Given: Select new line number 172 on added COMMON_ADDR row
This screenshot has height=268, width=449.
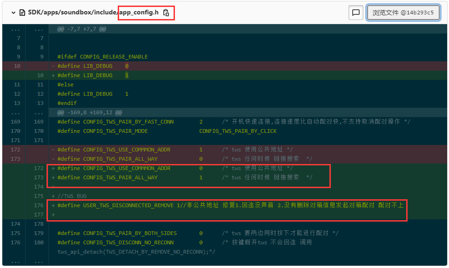Looking at the screenshot, I should tap(39, 168).
